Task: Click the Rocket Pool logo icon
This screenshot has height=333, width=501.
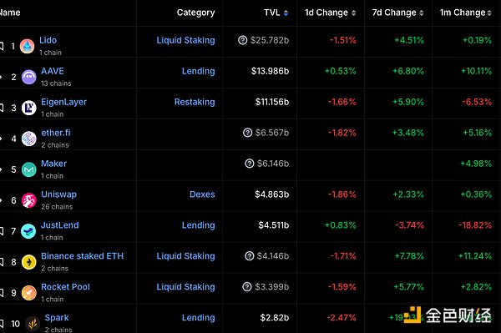Action: [x=28, y=293]
